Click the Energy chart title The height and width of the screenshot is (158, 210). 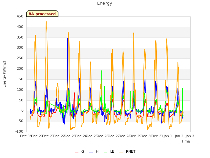(x=105, y=3)
